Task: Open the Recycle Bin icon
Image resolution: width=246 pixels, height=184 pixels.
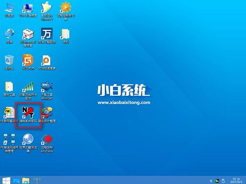Action: point(9,62)
